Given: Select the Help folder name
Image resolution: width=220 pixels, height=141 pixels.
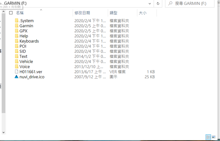Looking at the screenshot, I should [24, 36].
